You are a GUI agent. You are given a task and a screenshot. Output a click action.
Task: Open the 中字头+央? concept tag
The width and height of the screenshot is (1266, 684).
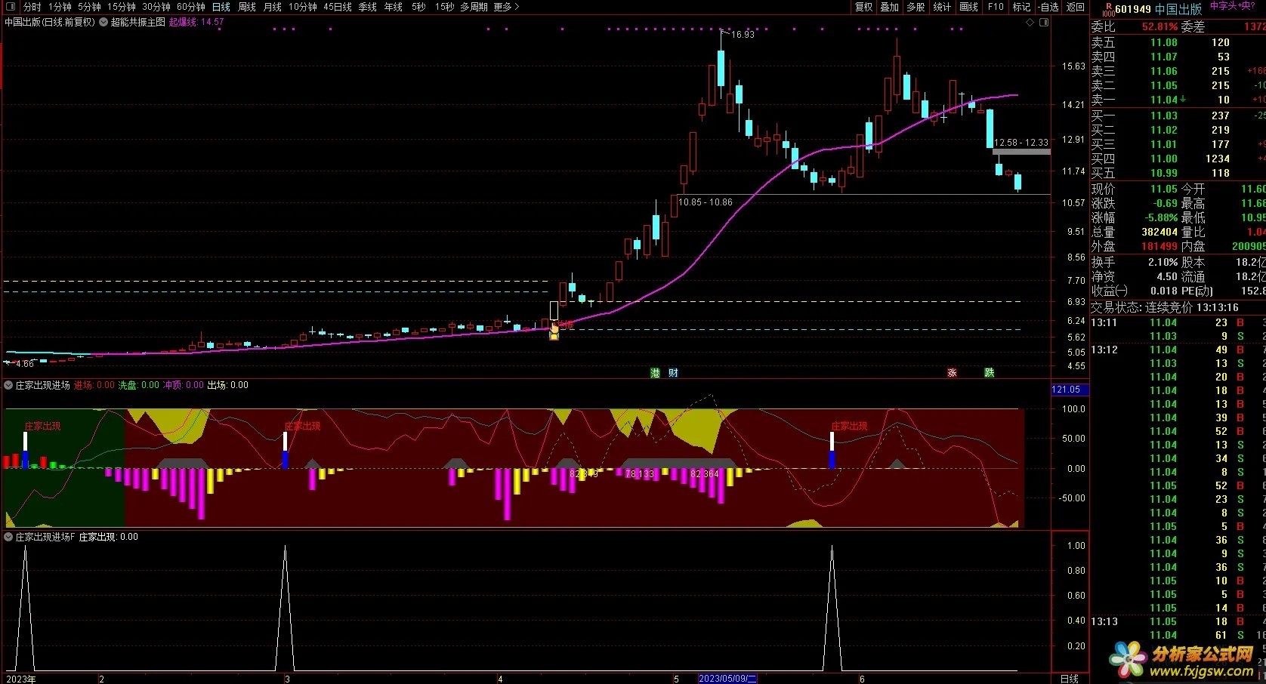1233,6
